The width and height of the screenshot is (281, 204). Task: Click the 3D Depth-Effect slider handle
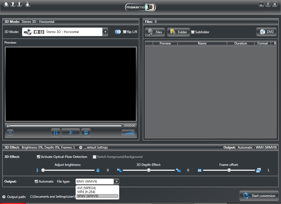149,170
